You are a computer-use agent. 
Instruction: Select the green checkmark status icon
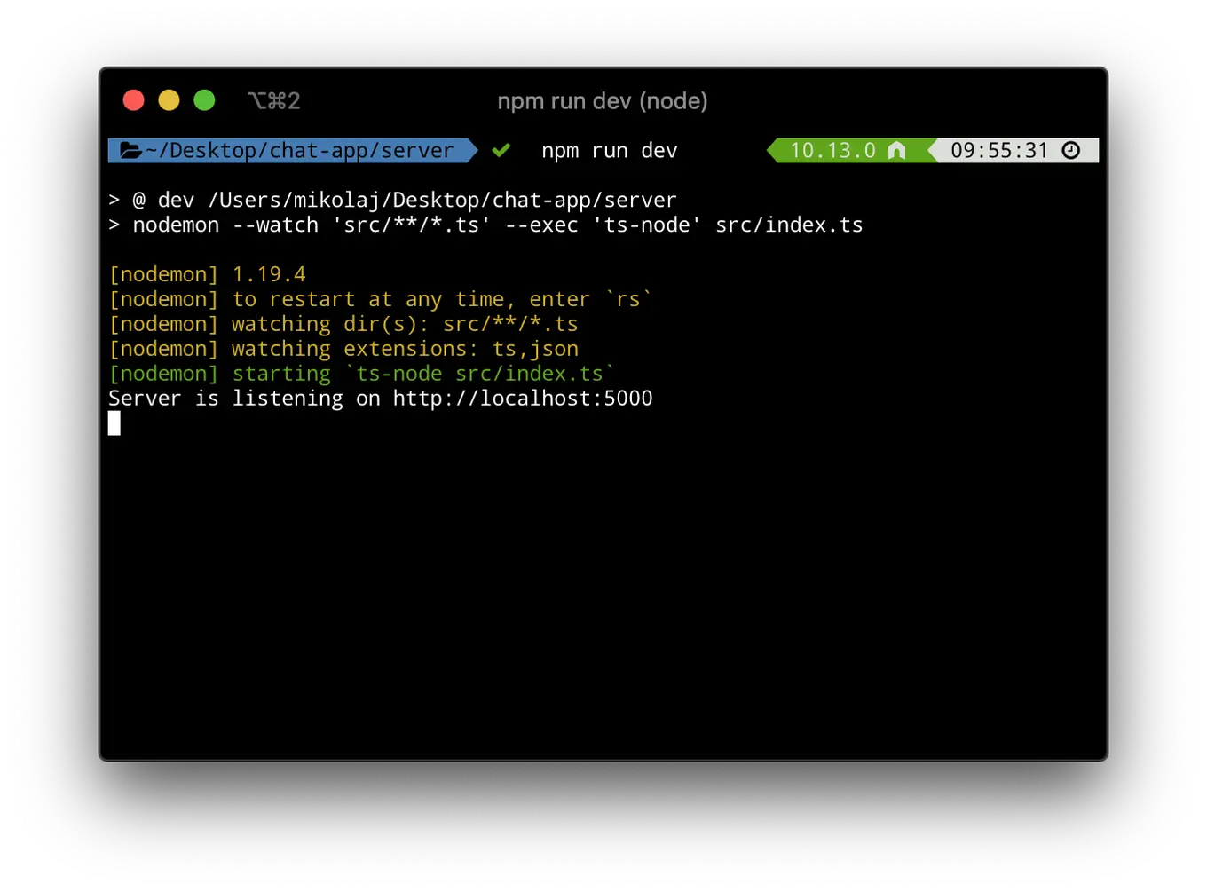[x=501, y=150]
